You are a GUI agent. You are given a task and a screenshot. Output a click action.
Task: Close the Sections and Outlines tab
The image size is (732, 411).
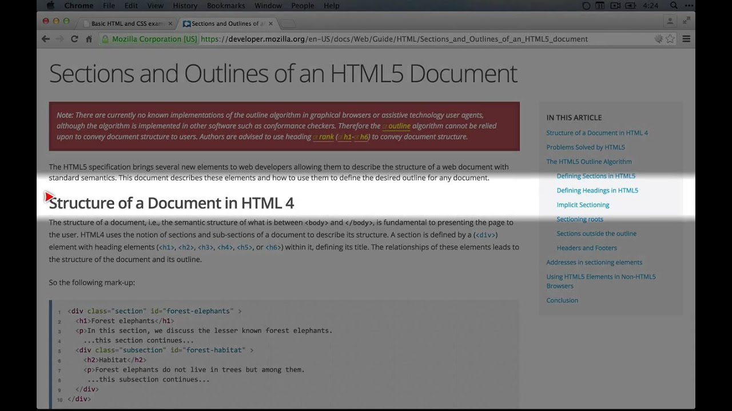[271, 24]
